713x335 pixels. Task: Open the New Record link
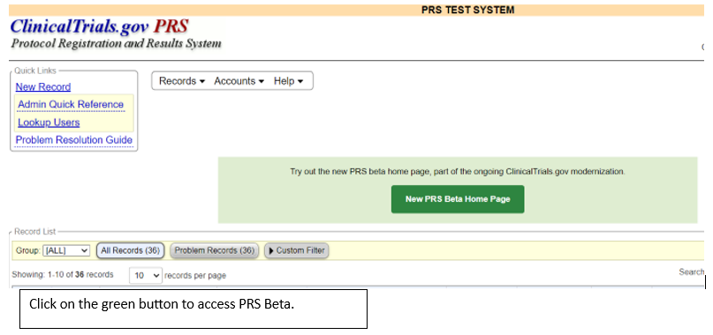(x=43, y=86)
